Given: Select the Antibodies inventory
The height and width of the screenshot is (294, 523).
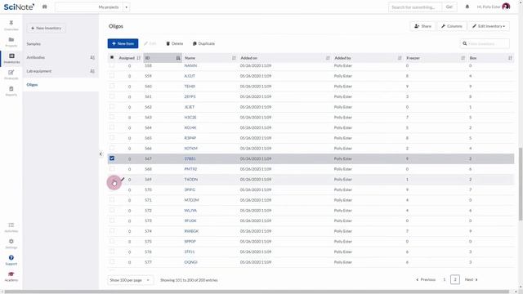Looking at the screenshot, I should click(x=36, y=57).
